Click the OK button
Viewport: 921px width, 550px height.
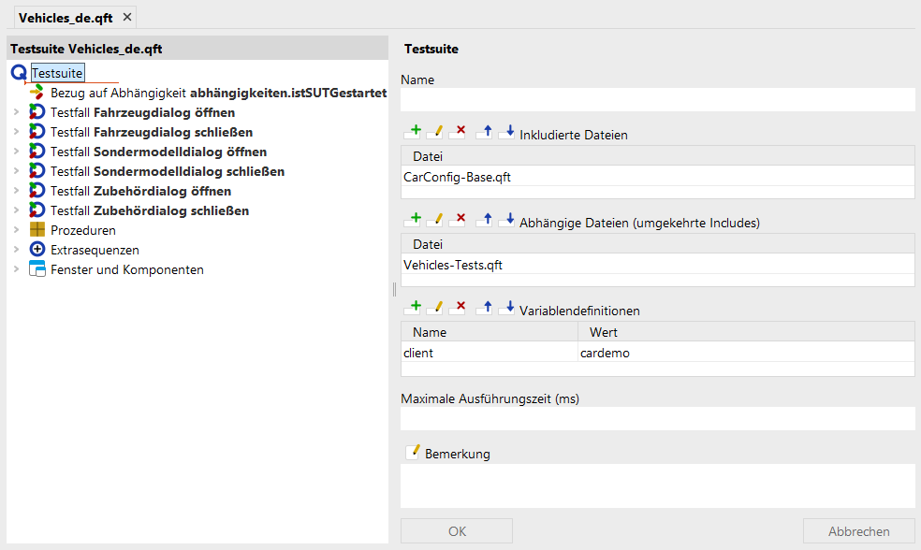(x=457, y=530)
